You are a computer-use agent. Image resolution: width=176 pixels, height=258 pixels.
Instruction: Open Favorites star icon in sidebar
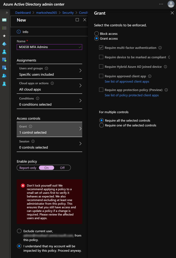4,36
